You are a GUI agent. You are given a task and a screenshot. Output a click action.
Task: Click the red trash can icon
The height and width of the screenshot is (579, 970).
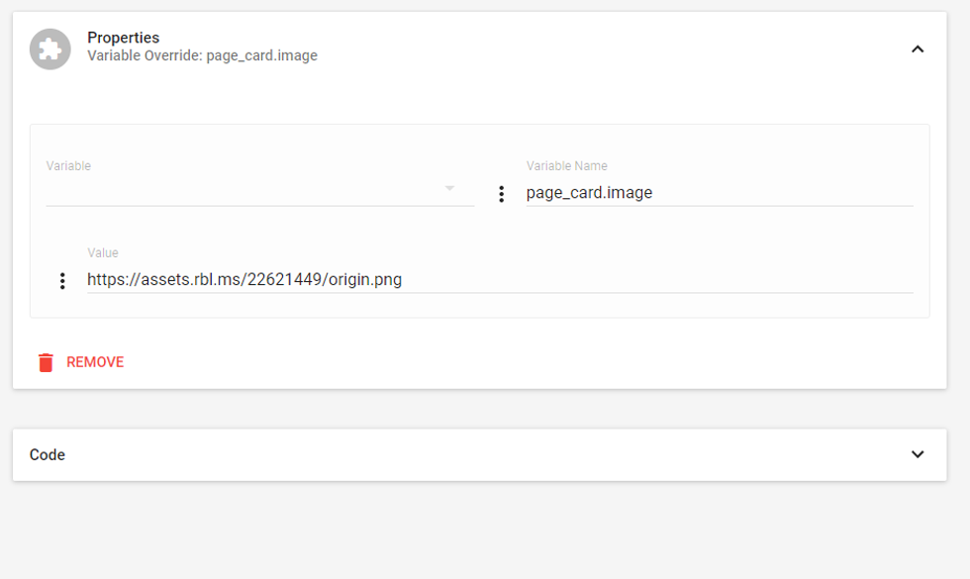point(46,362)
